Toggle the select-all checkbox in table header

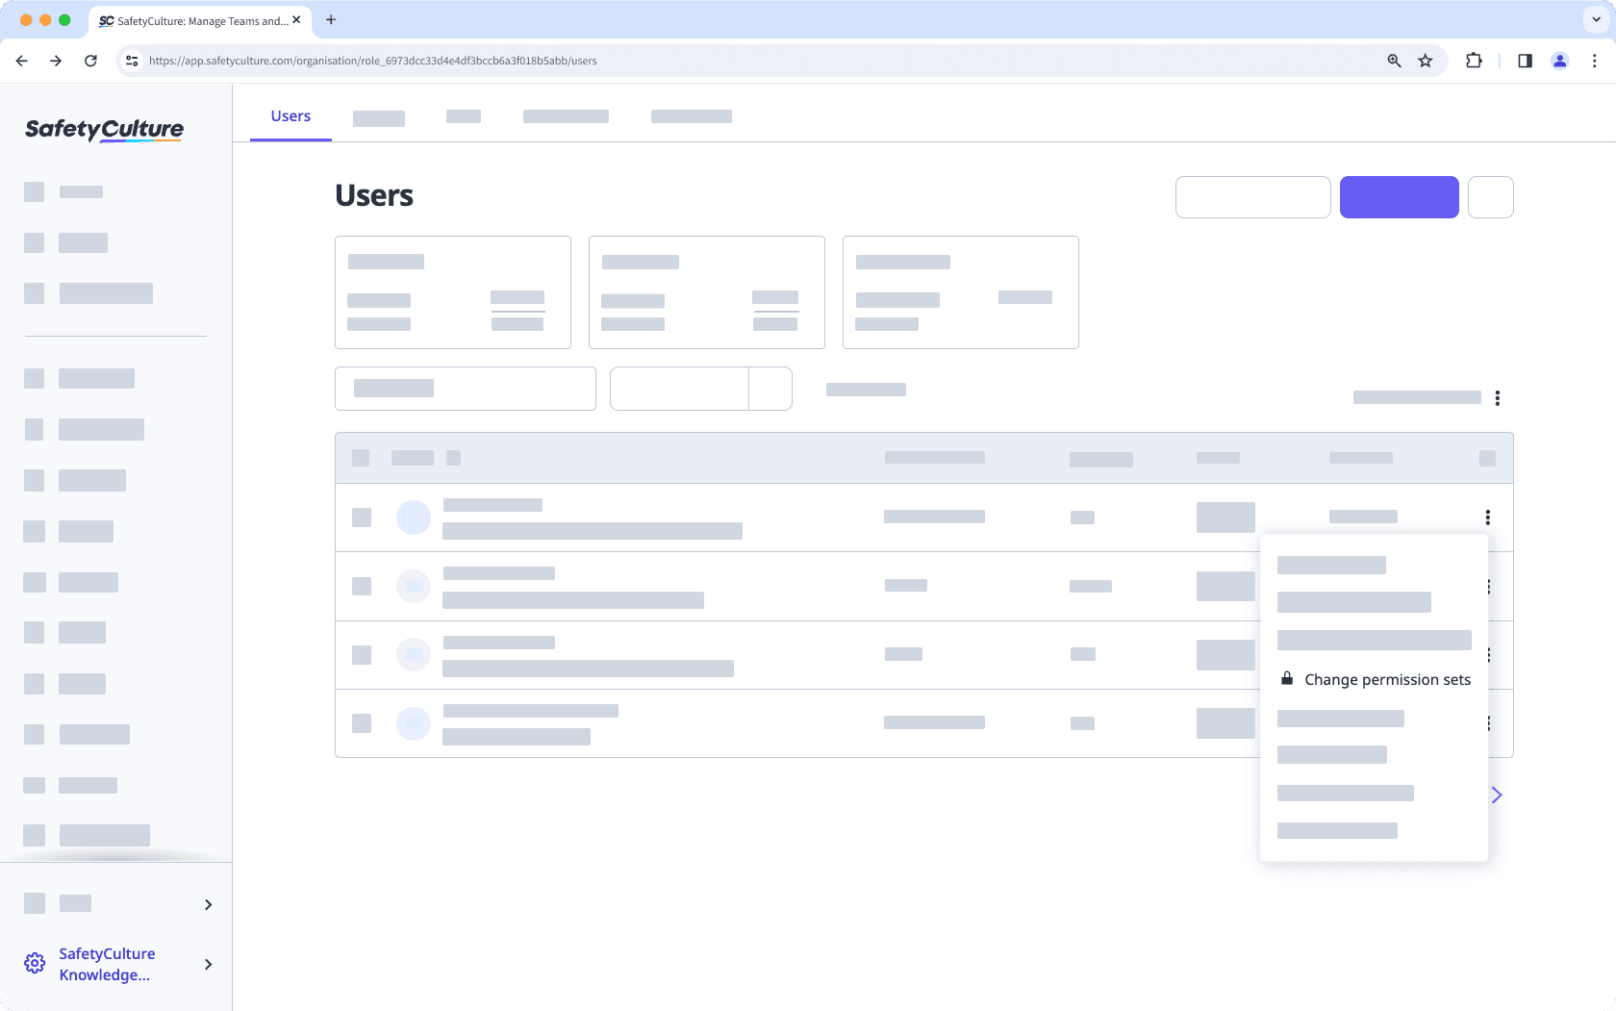361,458
